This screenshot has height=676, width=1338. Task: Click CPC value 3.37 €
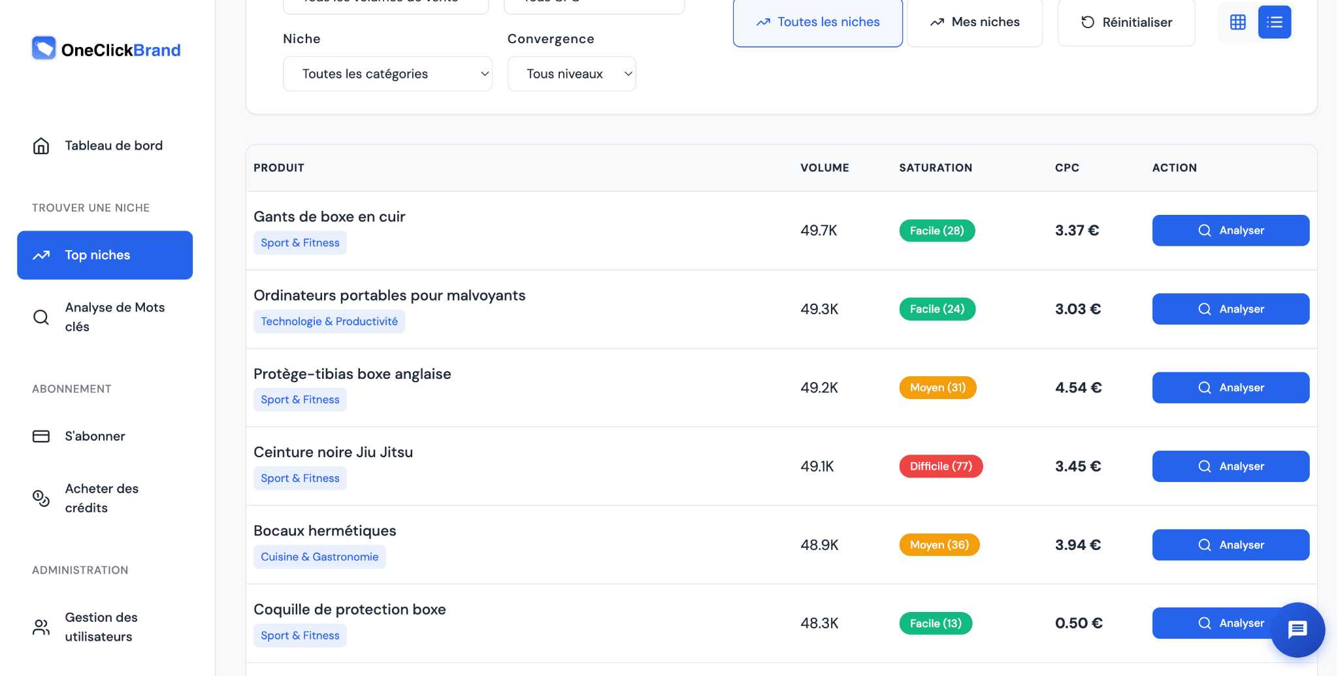(x=1077, y=231)
